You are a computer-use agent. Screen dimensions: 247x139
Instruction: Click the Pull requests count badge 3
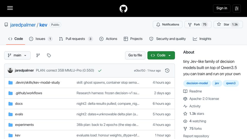pos(90,39)
